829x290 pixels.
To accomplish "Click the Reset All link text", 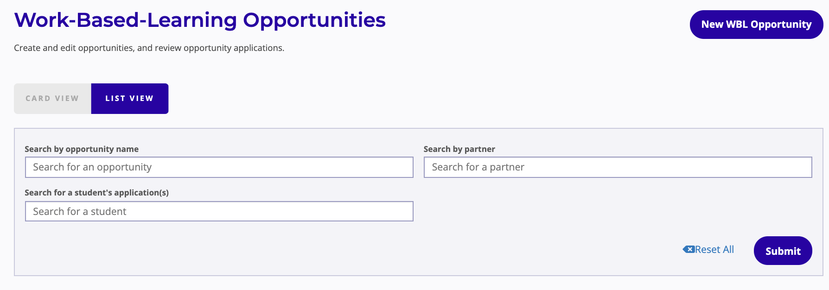I will click(x=714, y=250).
